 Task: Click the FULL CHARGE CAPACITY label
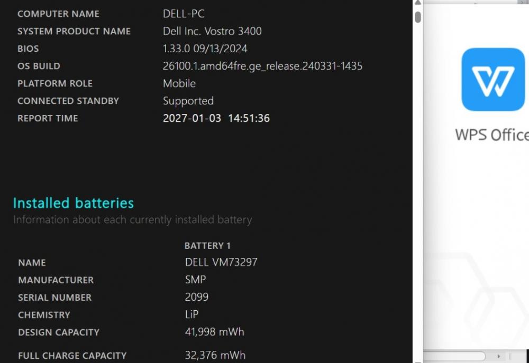[x=72, y=356]
